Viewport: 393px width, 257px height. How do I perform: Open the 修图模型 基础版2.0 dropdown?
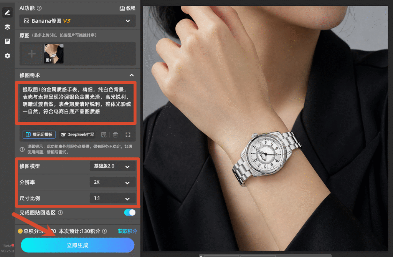[x=112, y=166]
